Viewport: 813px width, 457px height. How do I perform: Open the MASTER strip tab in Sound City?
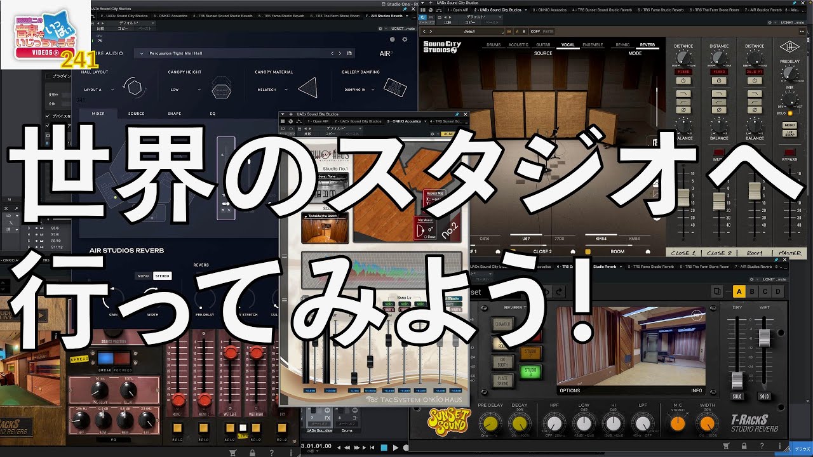pos(790,253)
